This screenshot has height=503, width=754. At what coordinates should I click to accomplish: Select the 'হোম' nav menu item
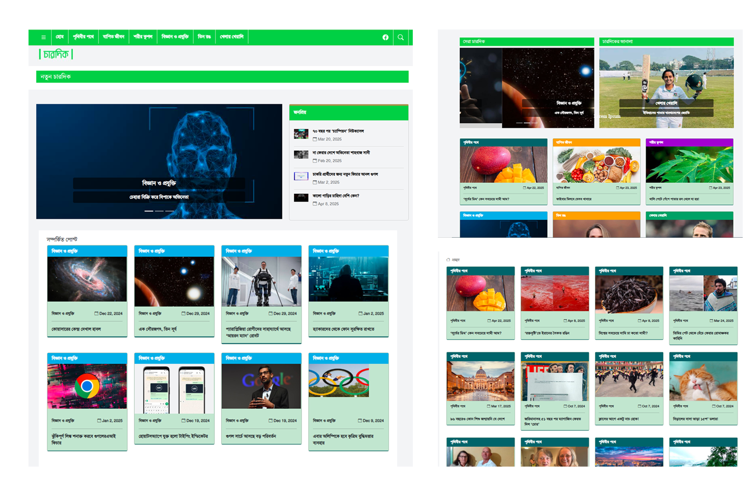(x=59, y=37)
